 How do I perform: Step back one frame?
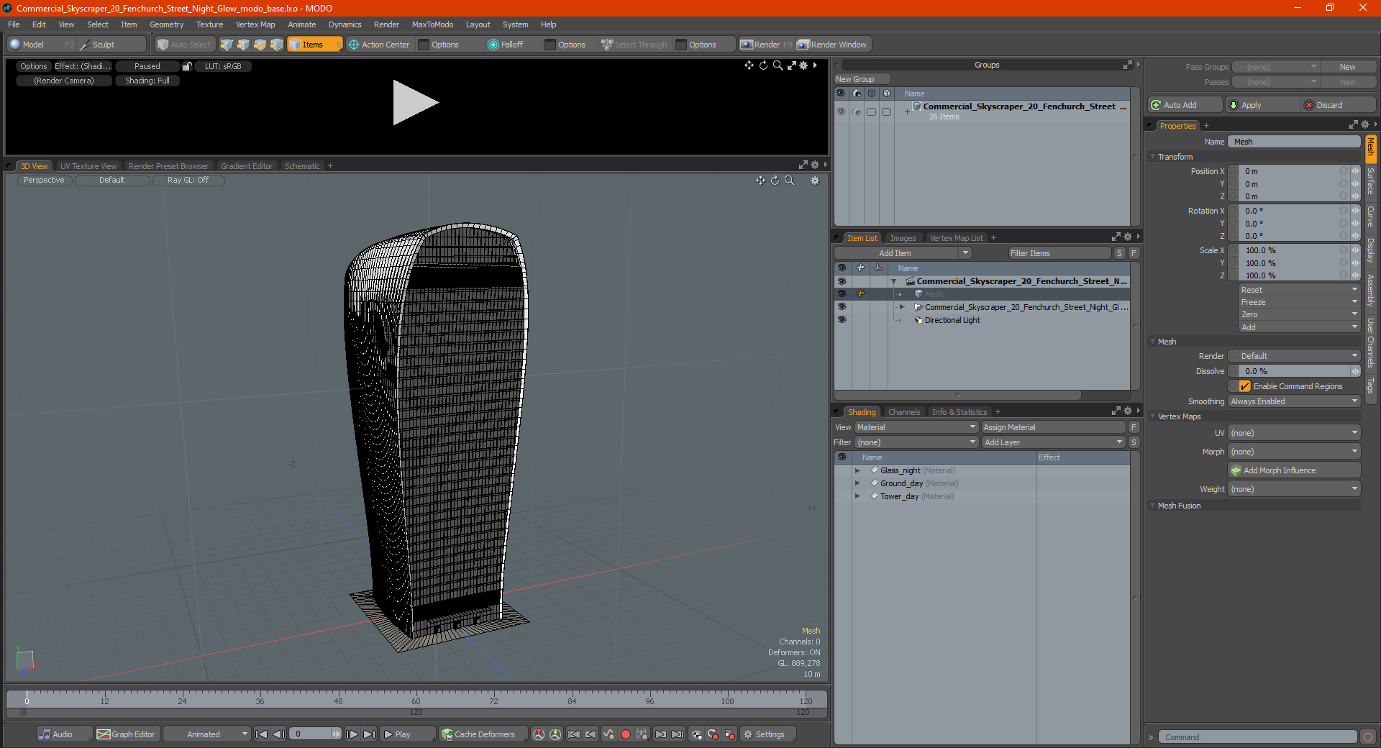point(279,734)
